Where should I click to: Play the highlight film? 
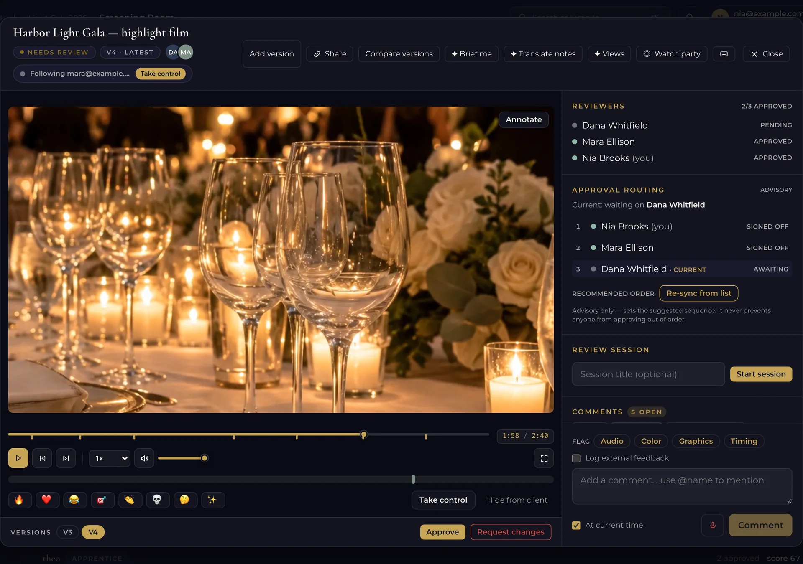(x=18, y=458)
